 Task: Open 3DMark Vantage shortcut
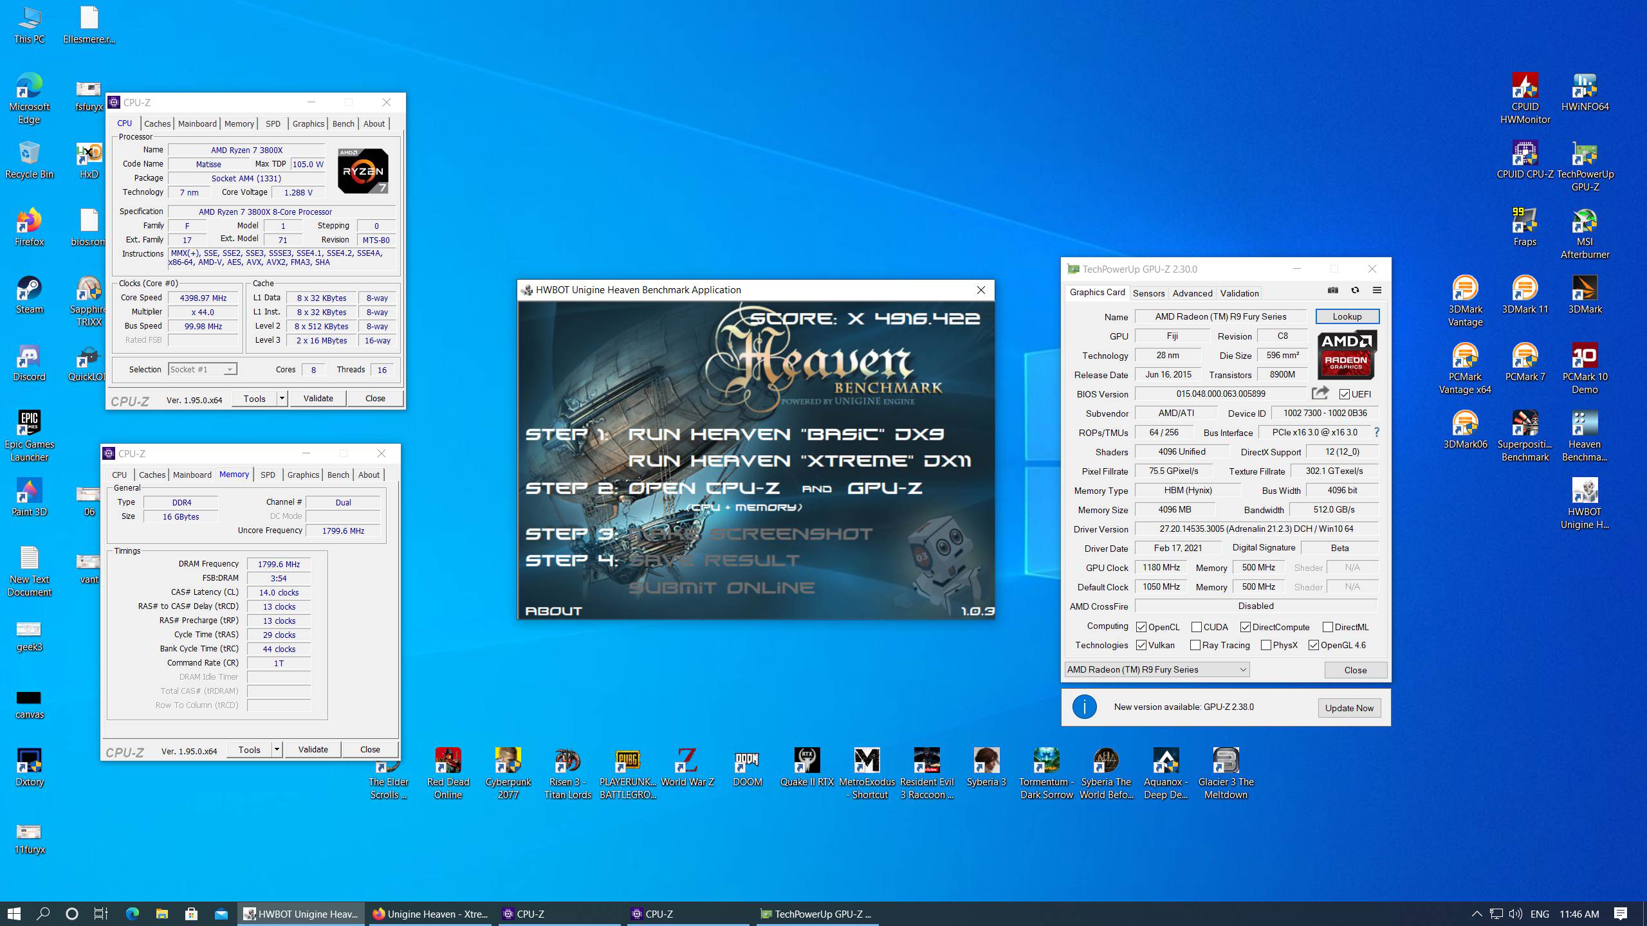[x=1465, y=302]
